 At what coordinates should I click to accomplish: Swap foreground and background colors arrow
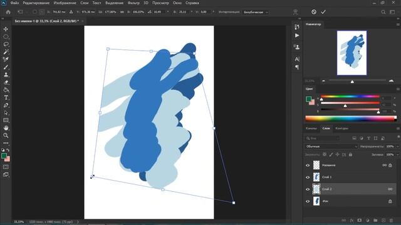click(x=8, y=150)
